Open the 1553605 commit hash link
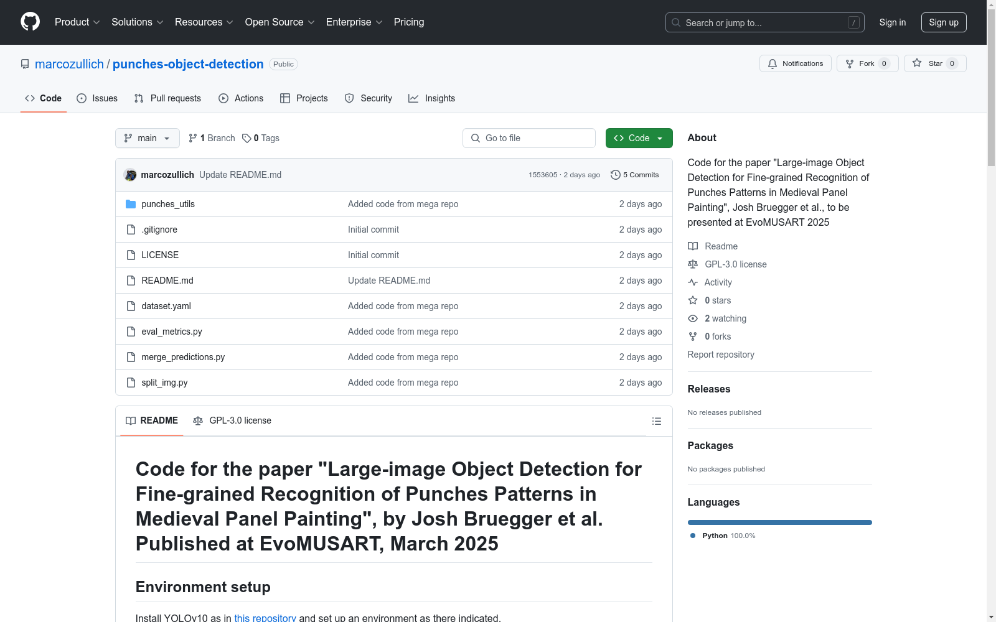The width and height of the screenshot is (996, 622). 543,175
